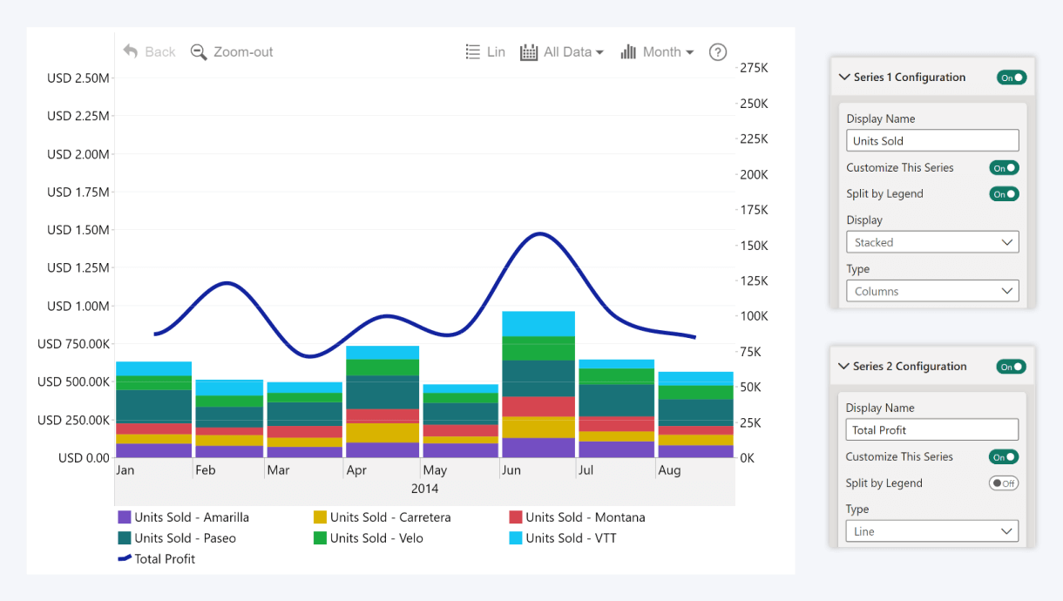Toggle Customize This Series under Series 2
The height and width of the screenshot is (601, 1063).
[1003, 457]
